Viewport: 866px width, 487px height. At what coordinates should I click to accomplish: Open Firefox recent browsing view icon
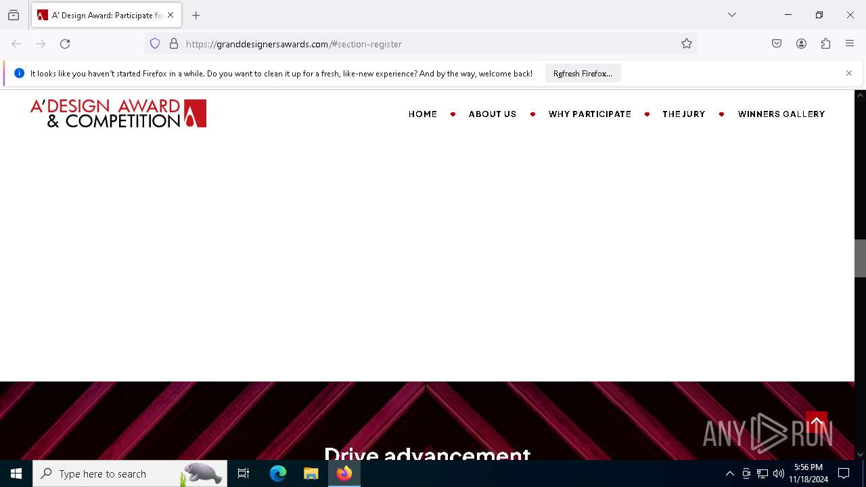[14, 15]
